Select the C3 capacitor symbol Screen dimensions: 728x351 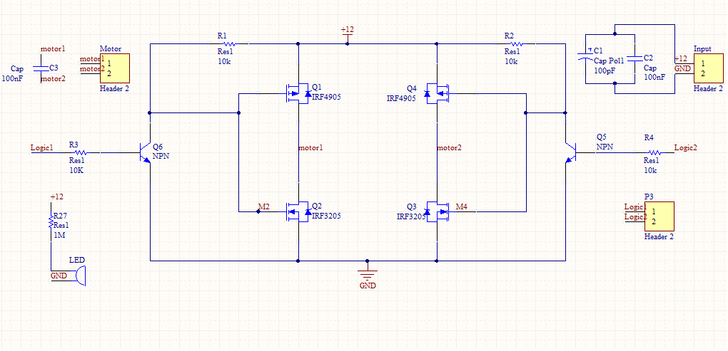click(x=41, y=68)
